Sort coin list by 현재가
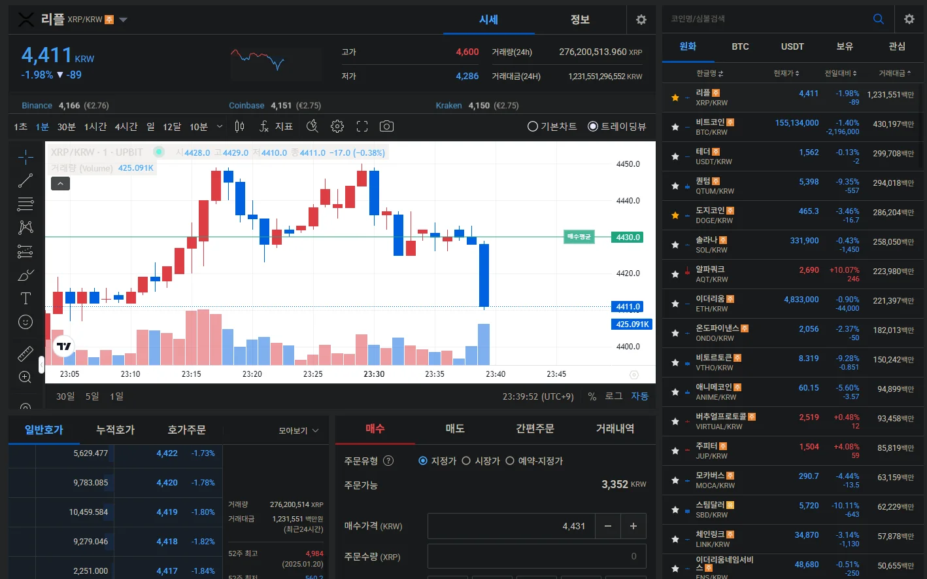927x579 pixels. (x=786, y=73)
